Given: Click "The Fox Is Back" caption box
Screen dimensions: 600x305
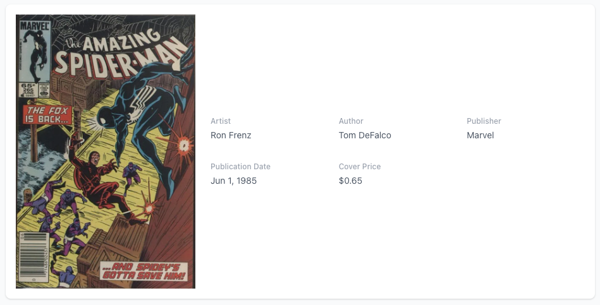Looking at the screenshot, I should 48,114.
